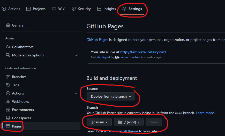The width and height of the screenshot is (225, 136).
Task: Click the Insights graph icon
Action: [99, 9]
